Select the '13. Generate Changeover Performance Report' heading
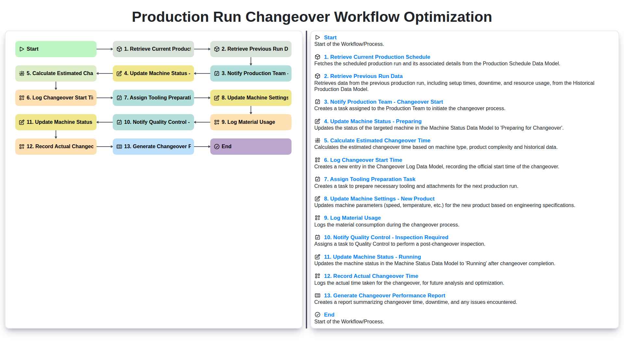This screenshot has width=624, height=351. 384,295
